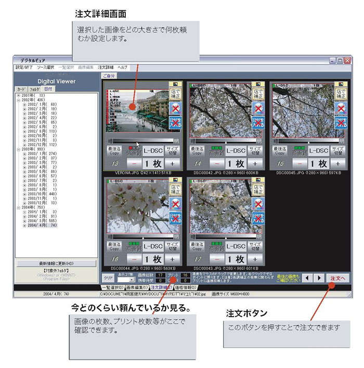Increase print count with plus on image 14
Screen dimensions: 364x368
[255, 163]
